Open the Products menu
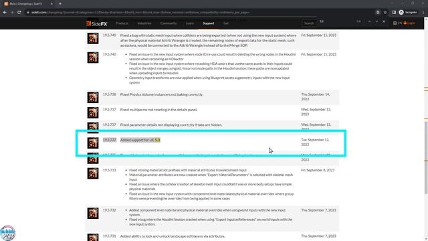This screenshot has width=428, height=241. click(x=122, y=23)
